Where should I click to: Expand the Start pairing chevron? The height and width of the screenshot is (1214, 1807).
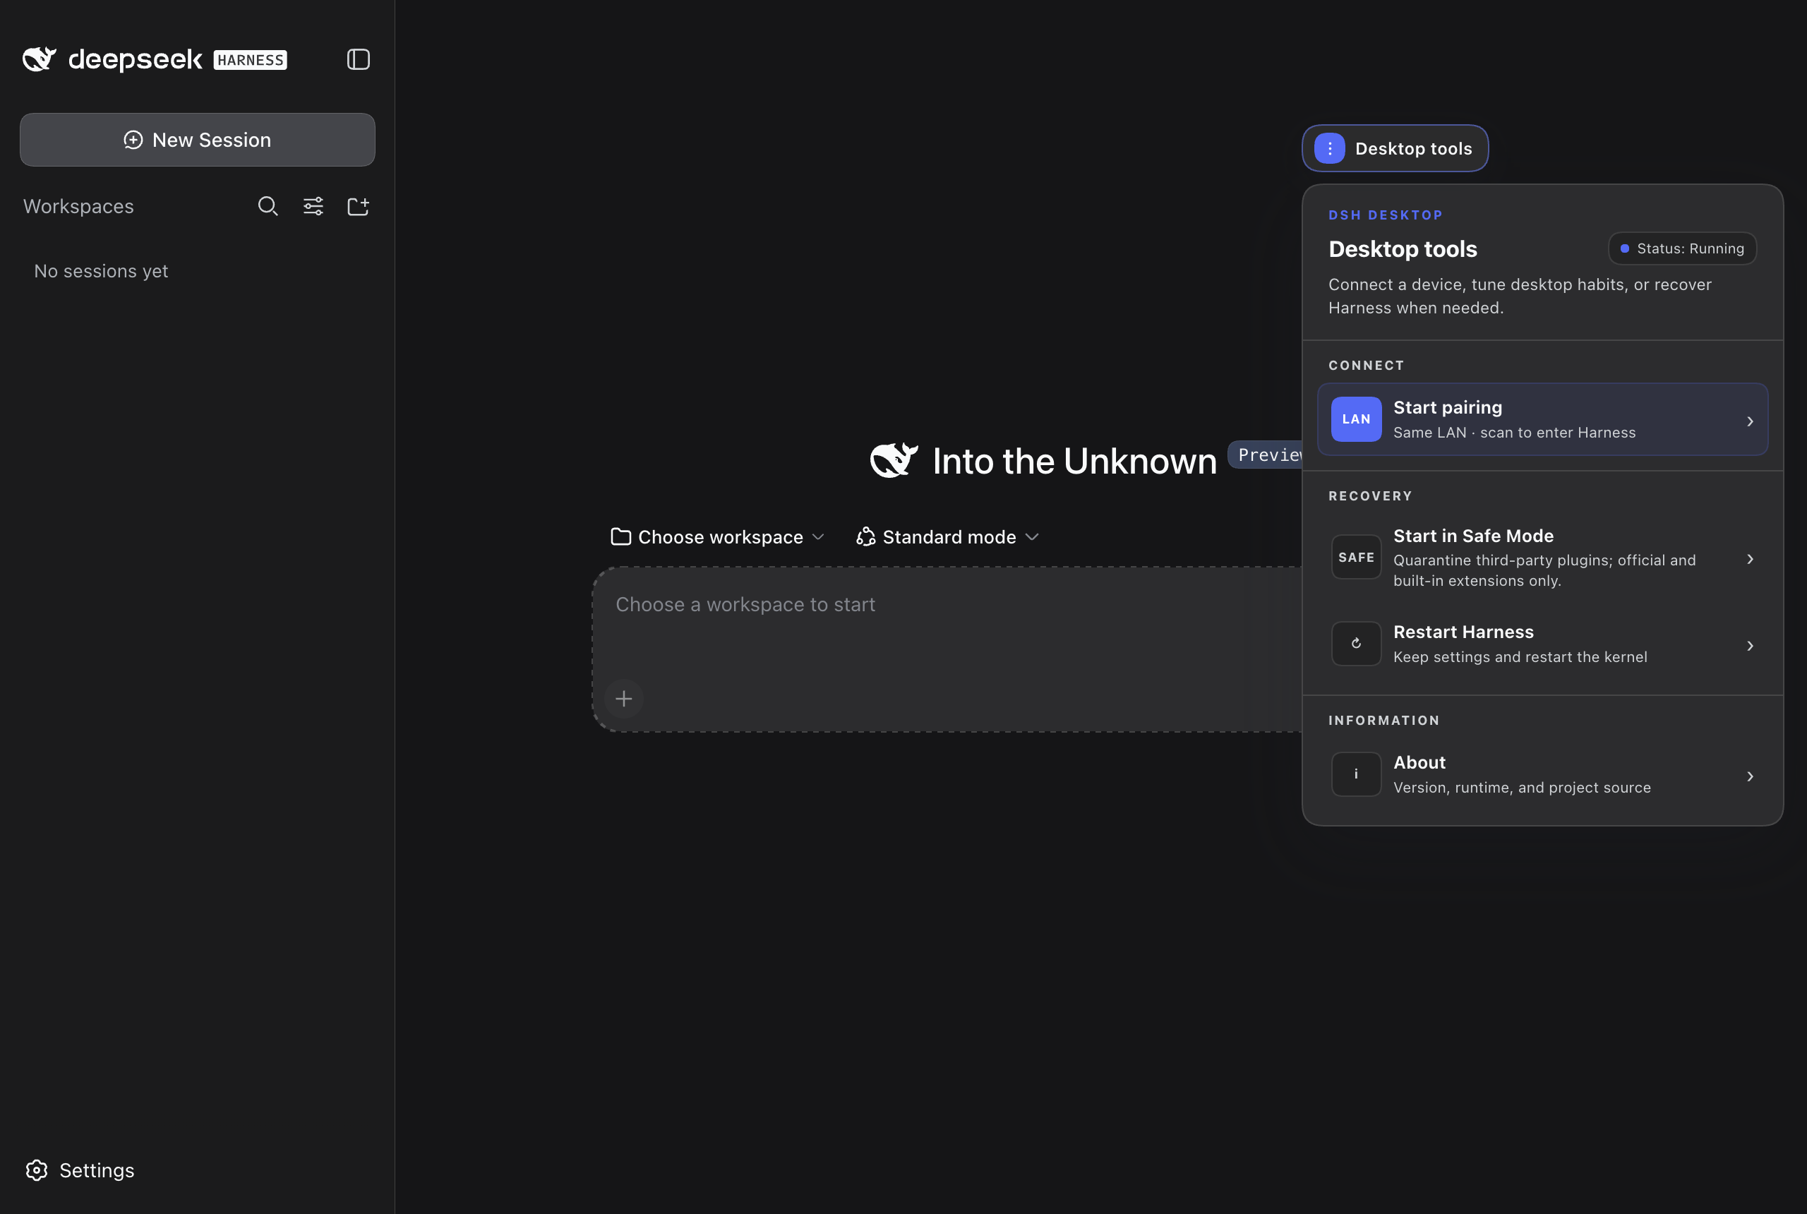1750,421
